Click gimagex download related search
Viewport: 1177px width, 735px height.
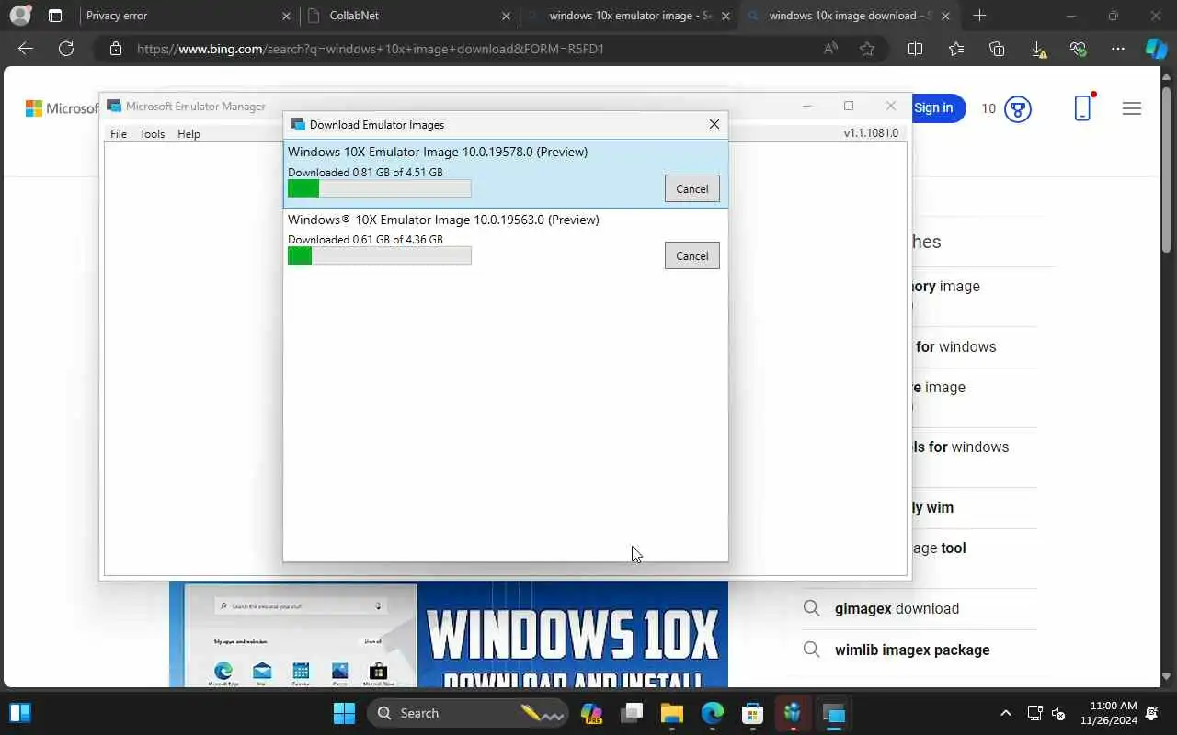pyautogui.click(x=897, y=608)
